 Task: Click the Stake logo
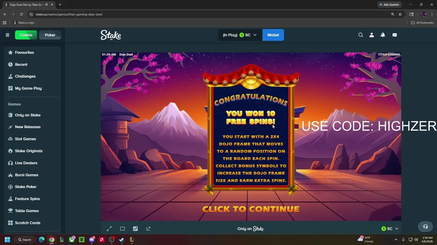[111, 35]
